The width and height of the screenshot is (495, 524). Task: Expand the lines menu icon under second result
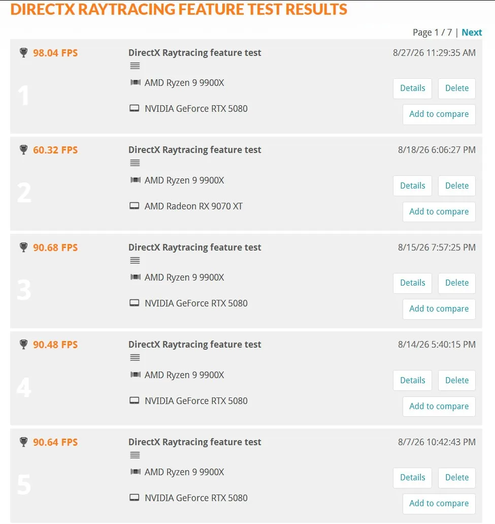(x=135, y=163)
